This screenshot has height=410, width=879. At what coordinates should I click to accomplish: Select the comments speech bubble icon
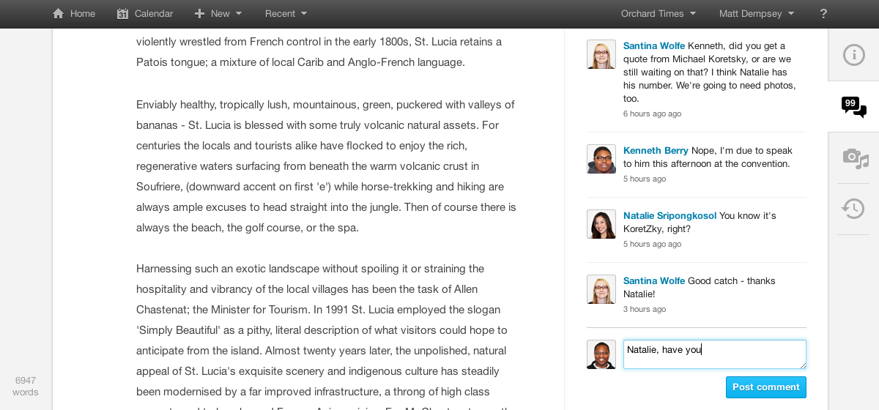pos(853,107)
